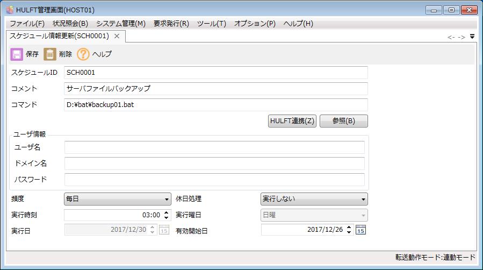Open the 要求発行(R) menu
Viewport: 483px width, 270px height.
coord(171,24)
